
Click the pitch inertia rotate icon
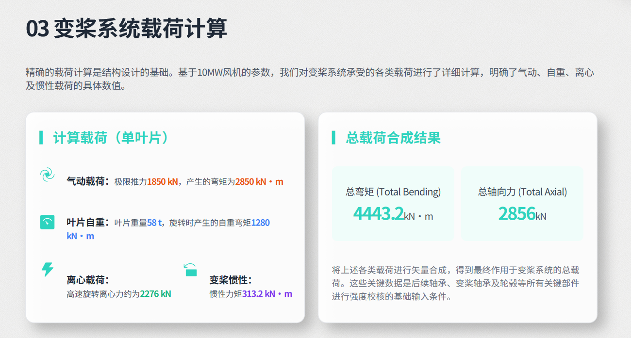pos(190,270)
